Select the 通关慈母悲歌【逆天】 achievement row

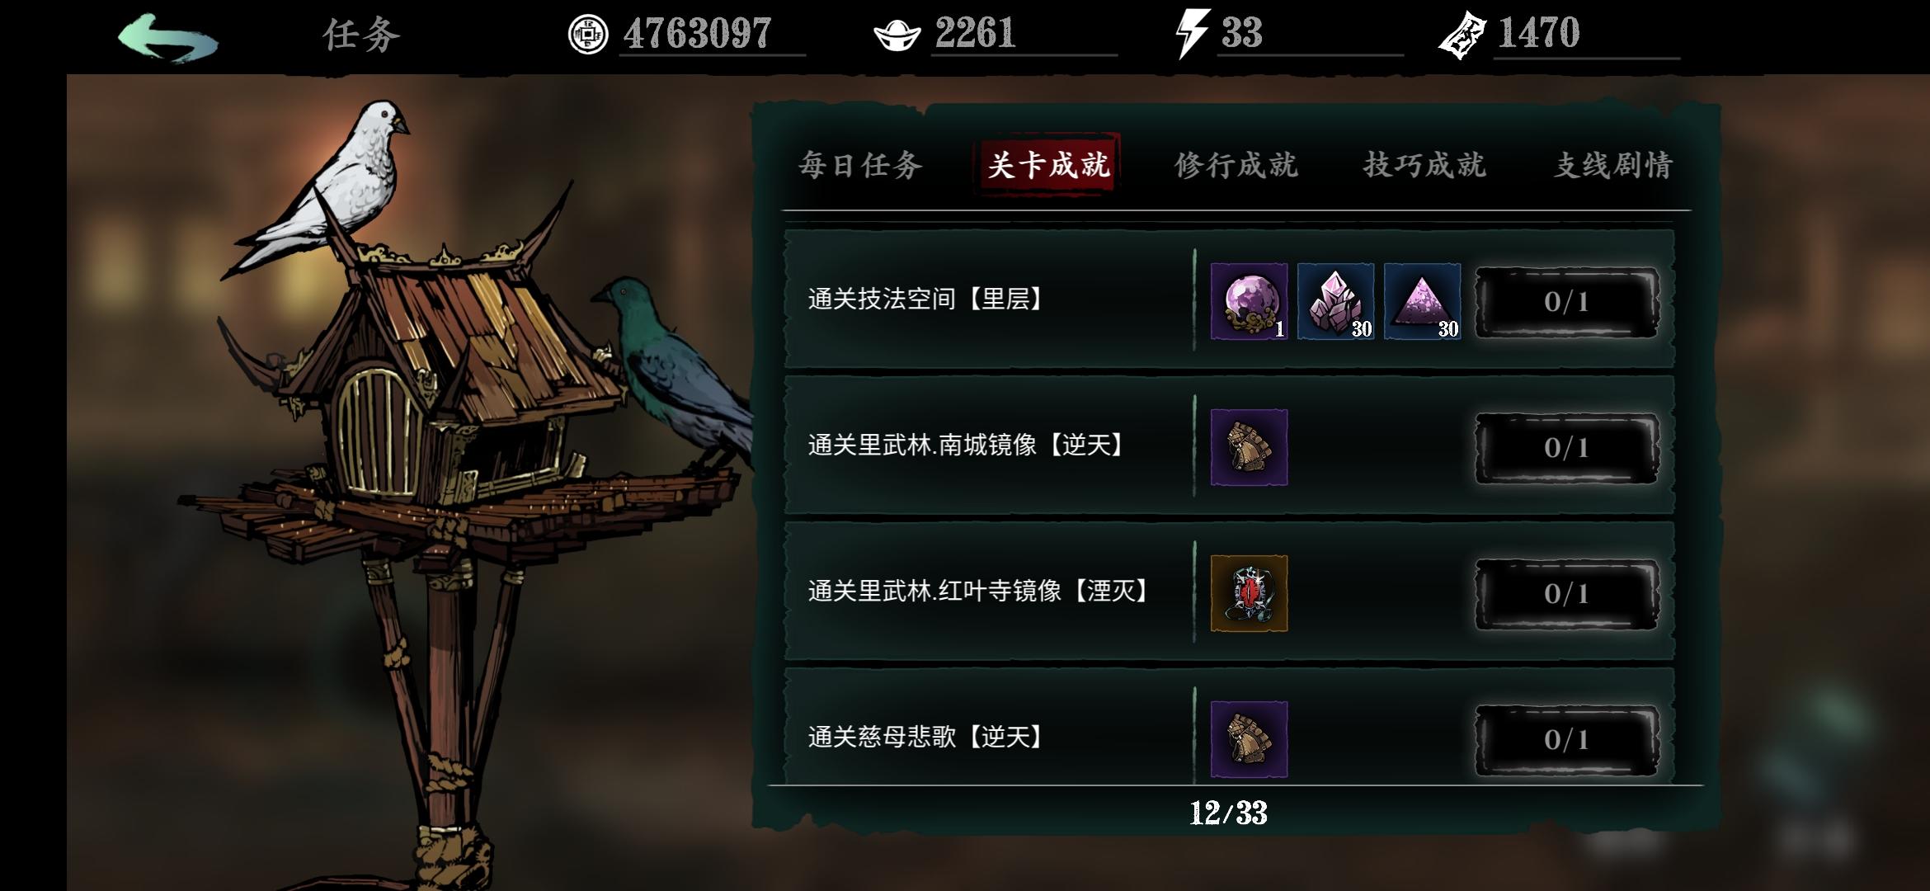(1229, 728)
